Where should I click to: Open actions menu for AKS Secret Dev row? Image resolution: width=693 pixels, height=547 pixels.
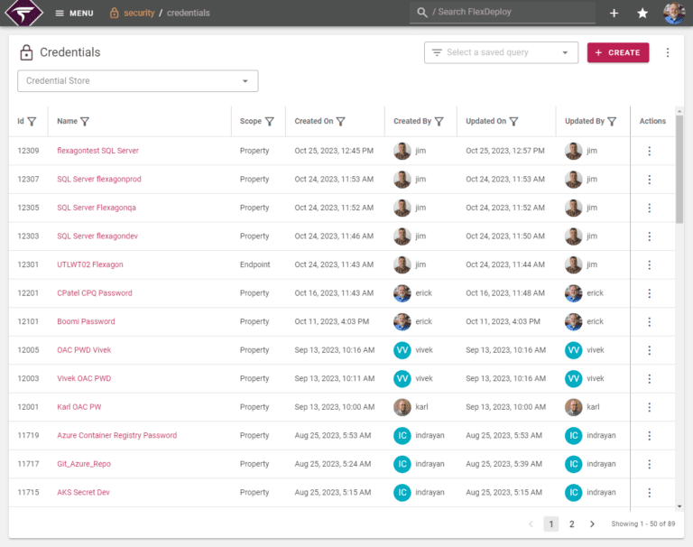pos(650,492)
